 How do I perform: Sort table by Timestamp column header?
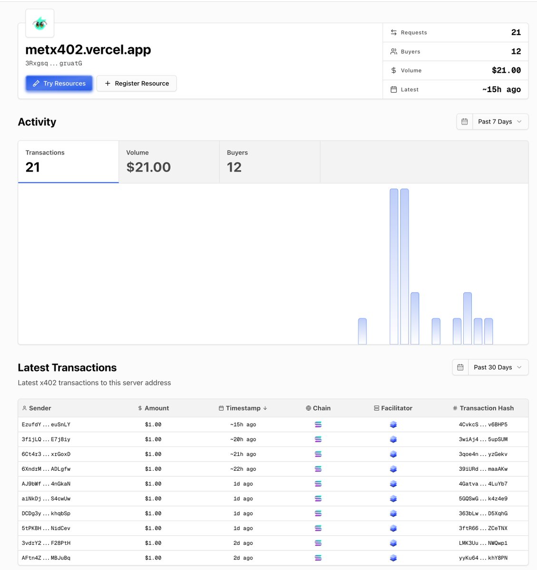[x=243, y=408]
